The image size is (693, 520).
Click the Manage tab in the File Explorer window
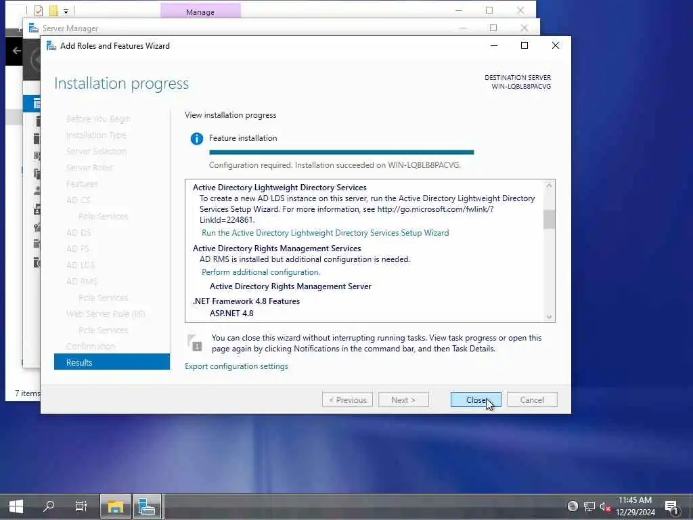200,12
